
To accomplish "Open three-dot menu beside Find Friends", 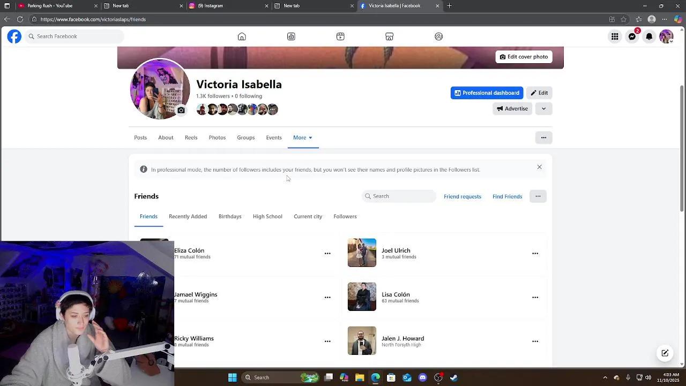I will pyautogui.click(x=538, y=196).
